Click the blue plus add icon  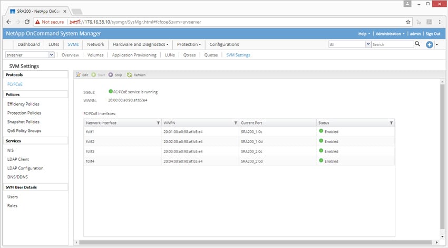429,45
